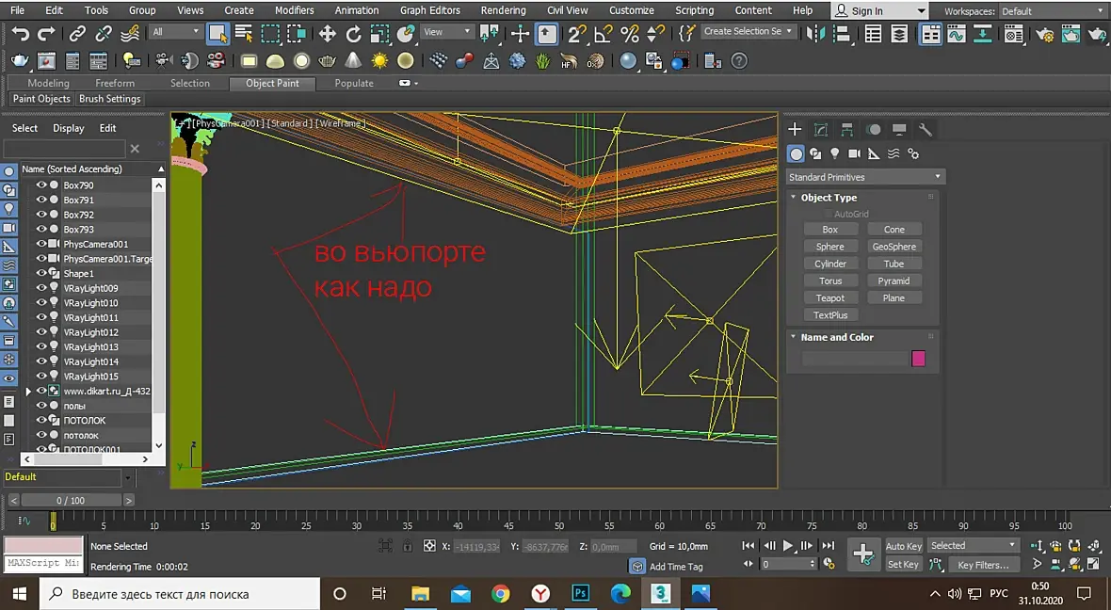Open the Mirror tool
The image size is (1111, 610).
pyautogui.click(x=815, y=35)
